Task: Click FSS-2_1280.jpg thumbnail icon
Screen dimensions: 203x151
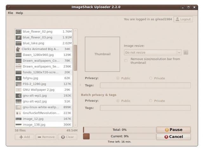Action: (x=18, y=84)
